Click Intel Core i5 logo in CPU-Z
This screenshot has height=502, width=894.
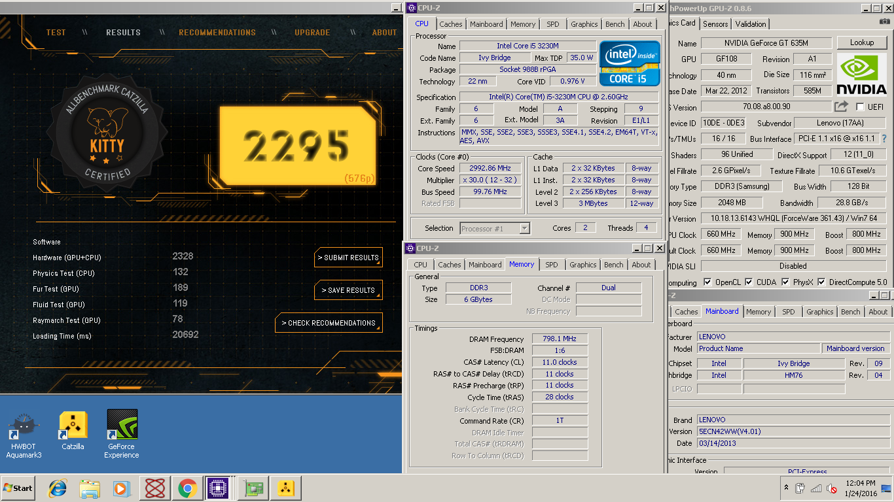pos(630,63)
